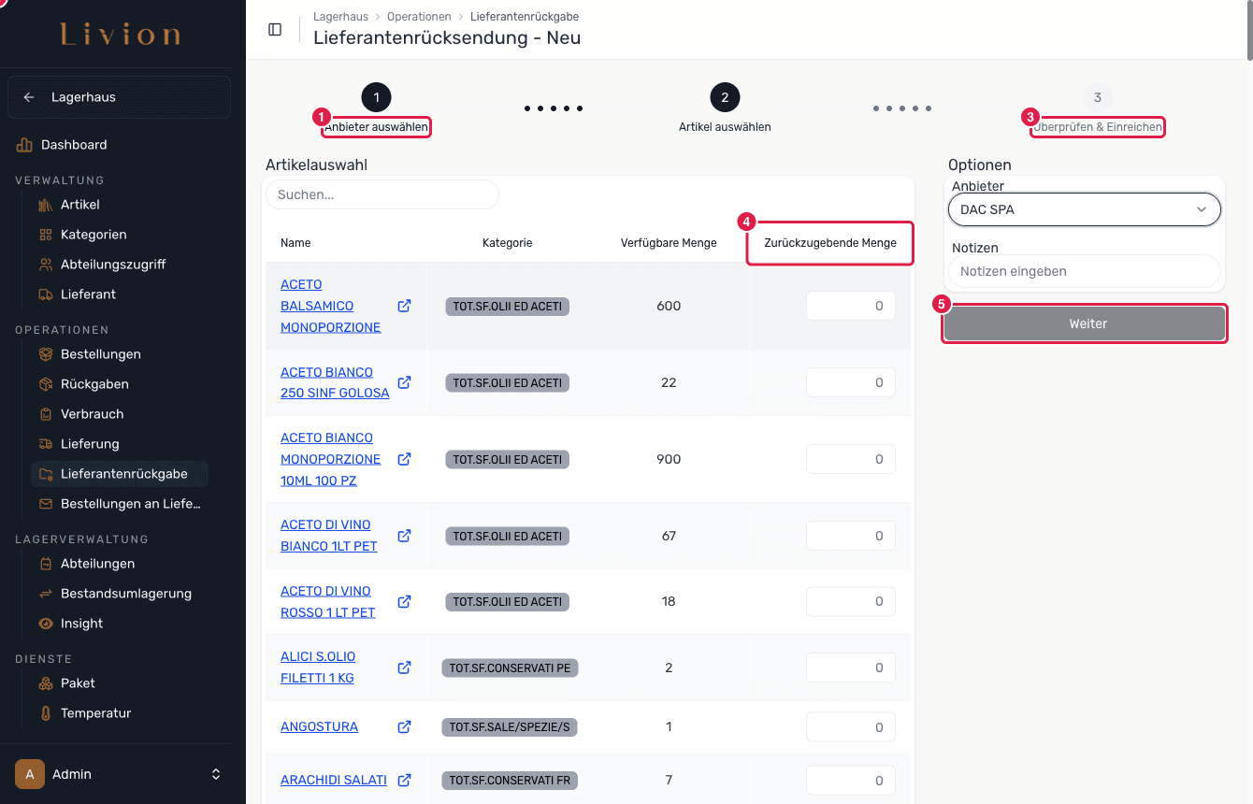Viewport: 1253px width, 804px height.
Task: Open Bestandsumlagerung in the sidebar
Action: coord(126,594)
